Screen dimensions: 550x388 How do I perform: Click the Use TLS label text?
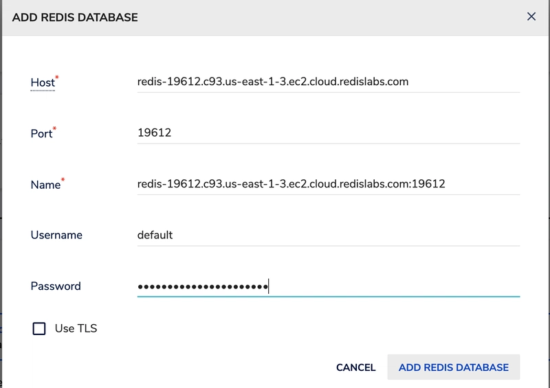click(76, 329)
